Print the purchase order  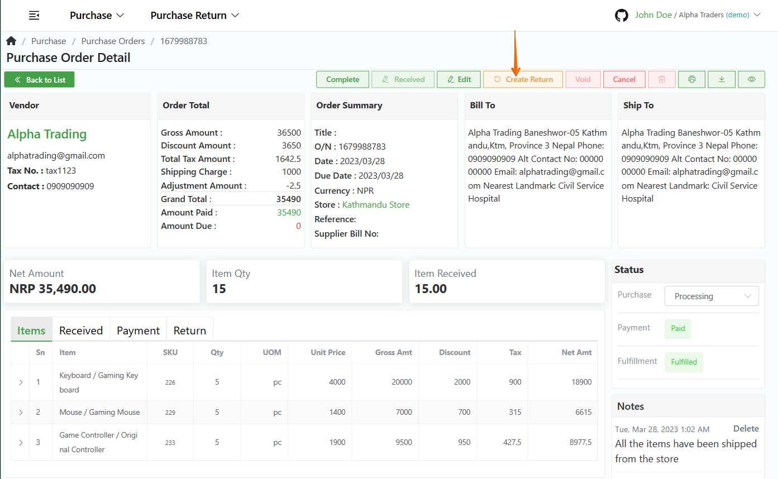[x=692, y=79]
